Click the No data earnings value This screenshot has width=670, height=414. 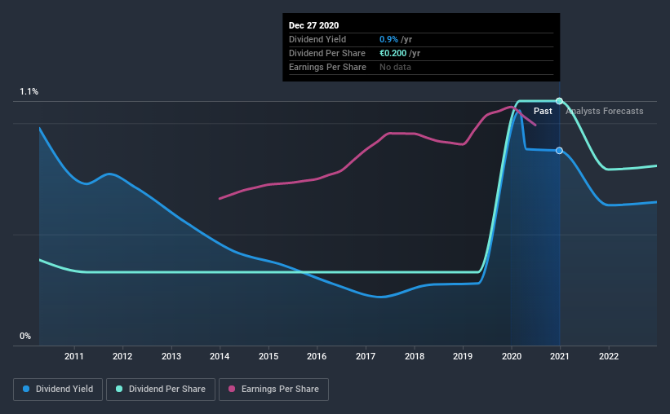(x=395, y=67)
